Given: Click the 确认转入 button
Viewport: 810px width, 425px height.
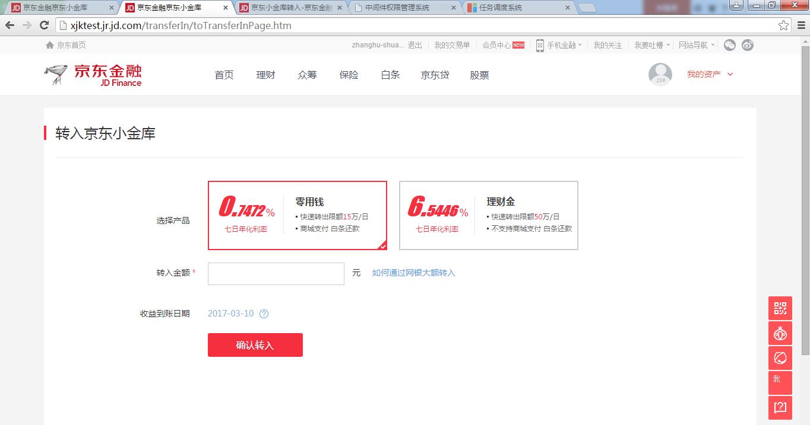Looking at the screenshot, I should (x=255, y=345).
